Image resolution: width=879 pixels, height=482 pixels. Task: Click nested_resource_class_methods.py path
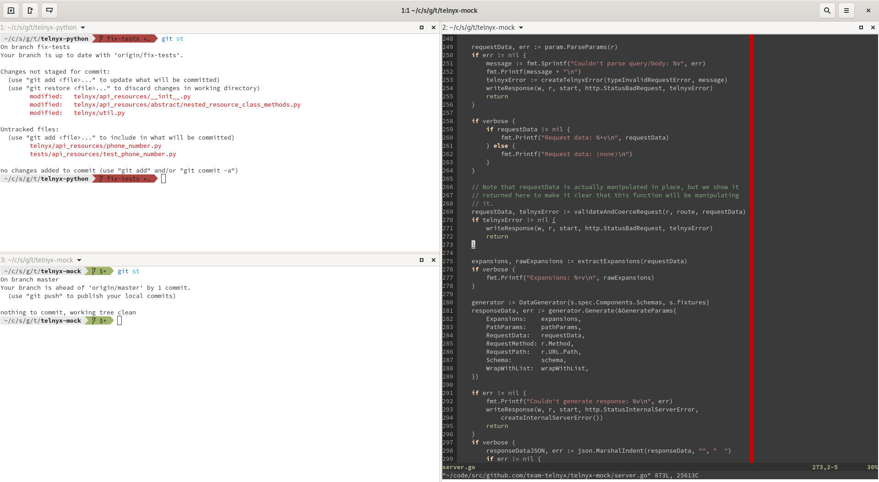[187, 104]
